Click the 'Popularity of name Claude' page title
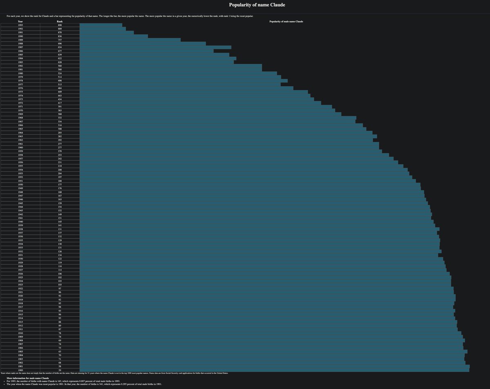The height and width of the screenshot is (389, 490). click(257, 5)
